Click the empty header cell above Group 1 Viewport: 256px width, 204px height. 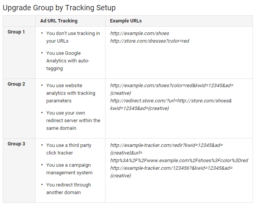tap(19, 21)
